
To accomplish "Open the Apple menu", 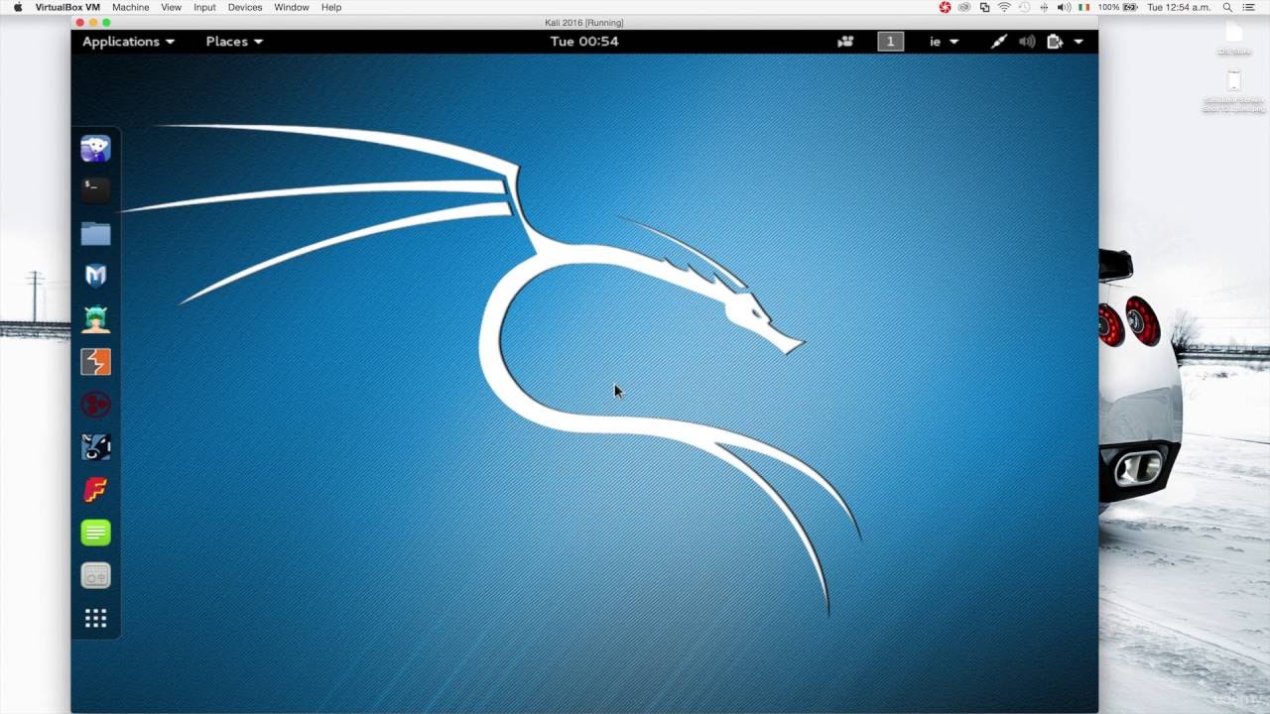I will [18, 7].
